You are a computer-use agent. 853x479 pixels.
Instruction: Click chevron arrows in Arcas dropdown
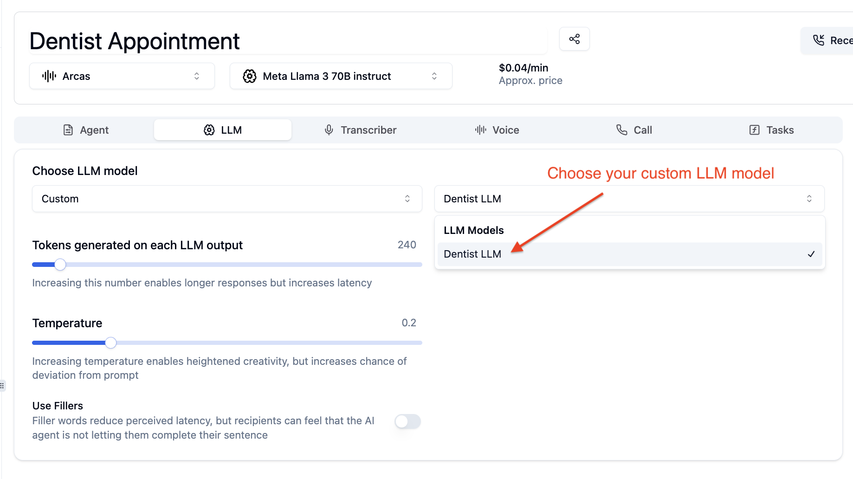(x=197, y=76)
